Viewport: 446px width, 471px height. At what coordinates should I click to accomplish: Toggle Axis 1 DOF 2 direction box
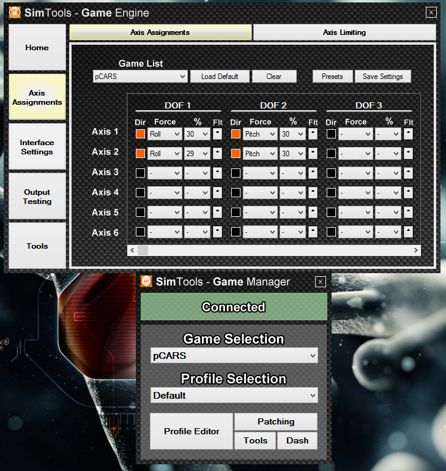(236, 134)
